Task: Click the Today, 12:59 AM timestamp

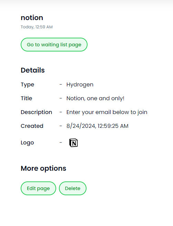Action: [x=37, y=27]
